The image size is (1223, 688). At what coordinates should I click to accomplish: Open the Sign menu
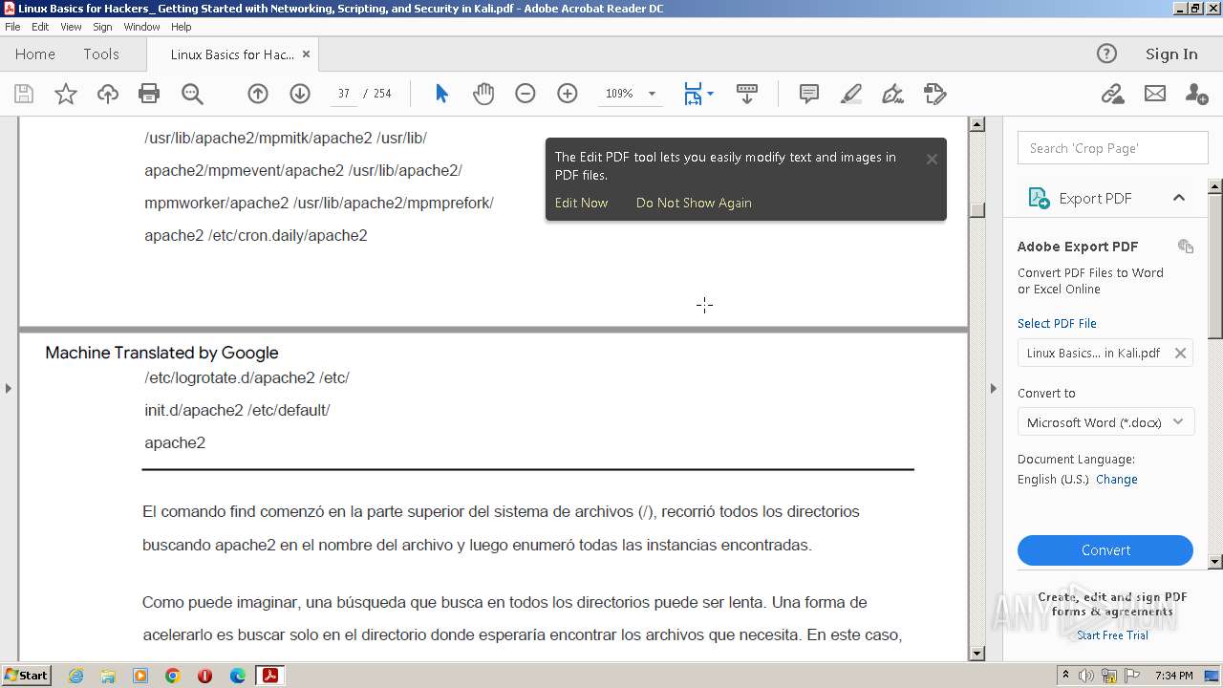click(x=102, y=27)
